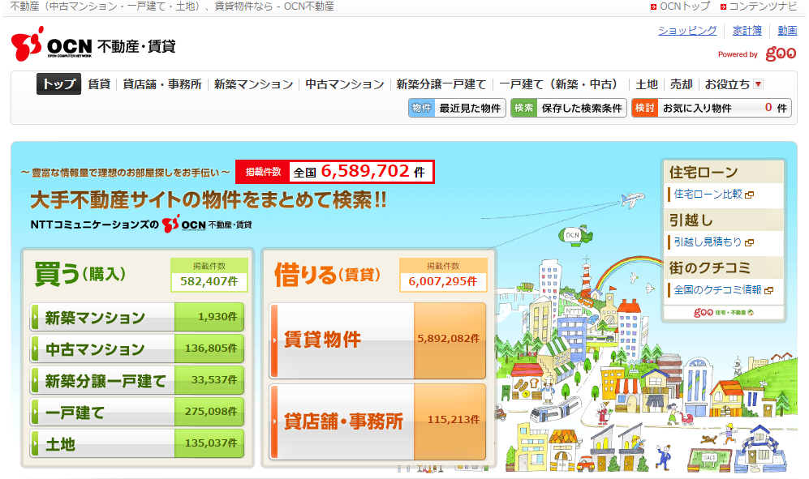The width and height of the screenshot is (809, 479).
Task: Open 最近見た物件 button
Action: point(457,108)
